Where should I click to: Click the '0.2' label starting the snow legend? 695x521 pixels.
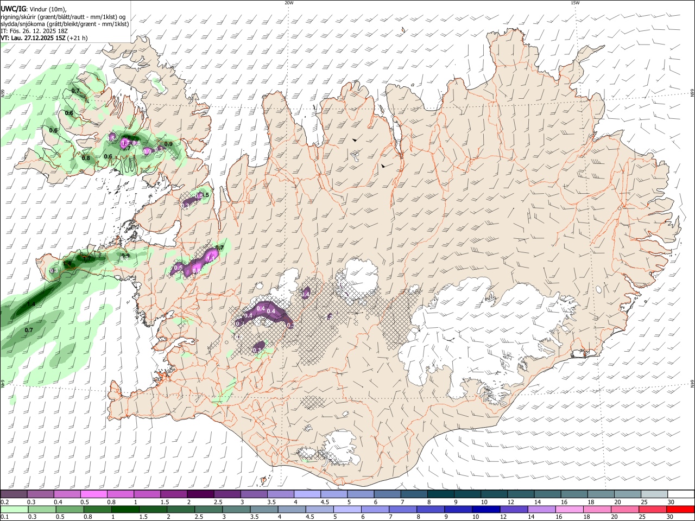[x=5, y=502]
